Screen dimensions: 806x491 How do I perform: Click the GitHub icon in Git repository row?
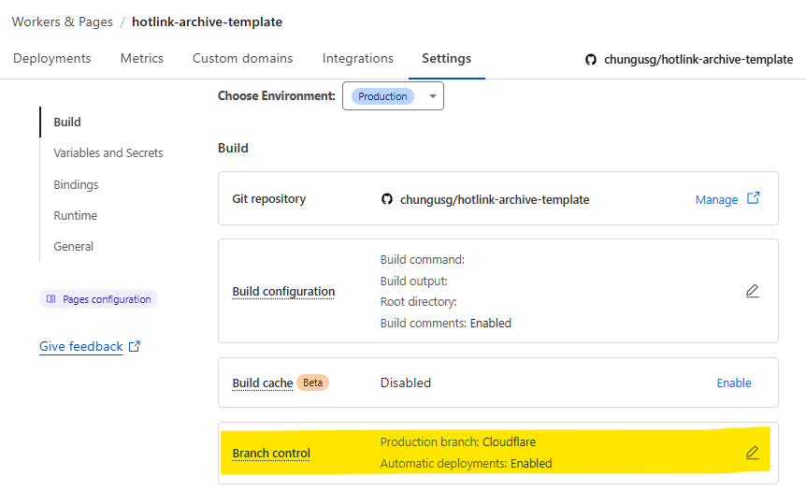[387, 199]
